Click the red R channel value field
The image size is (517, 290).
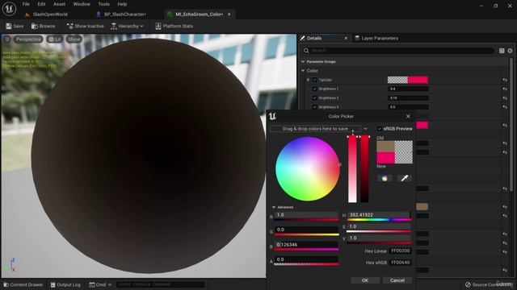coord(307,215)
